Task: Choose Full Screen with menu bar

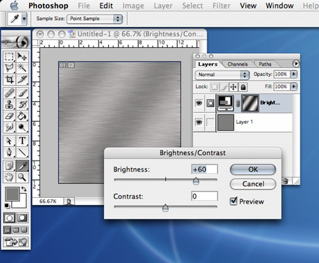Action: click(16, 230)
